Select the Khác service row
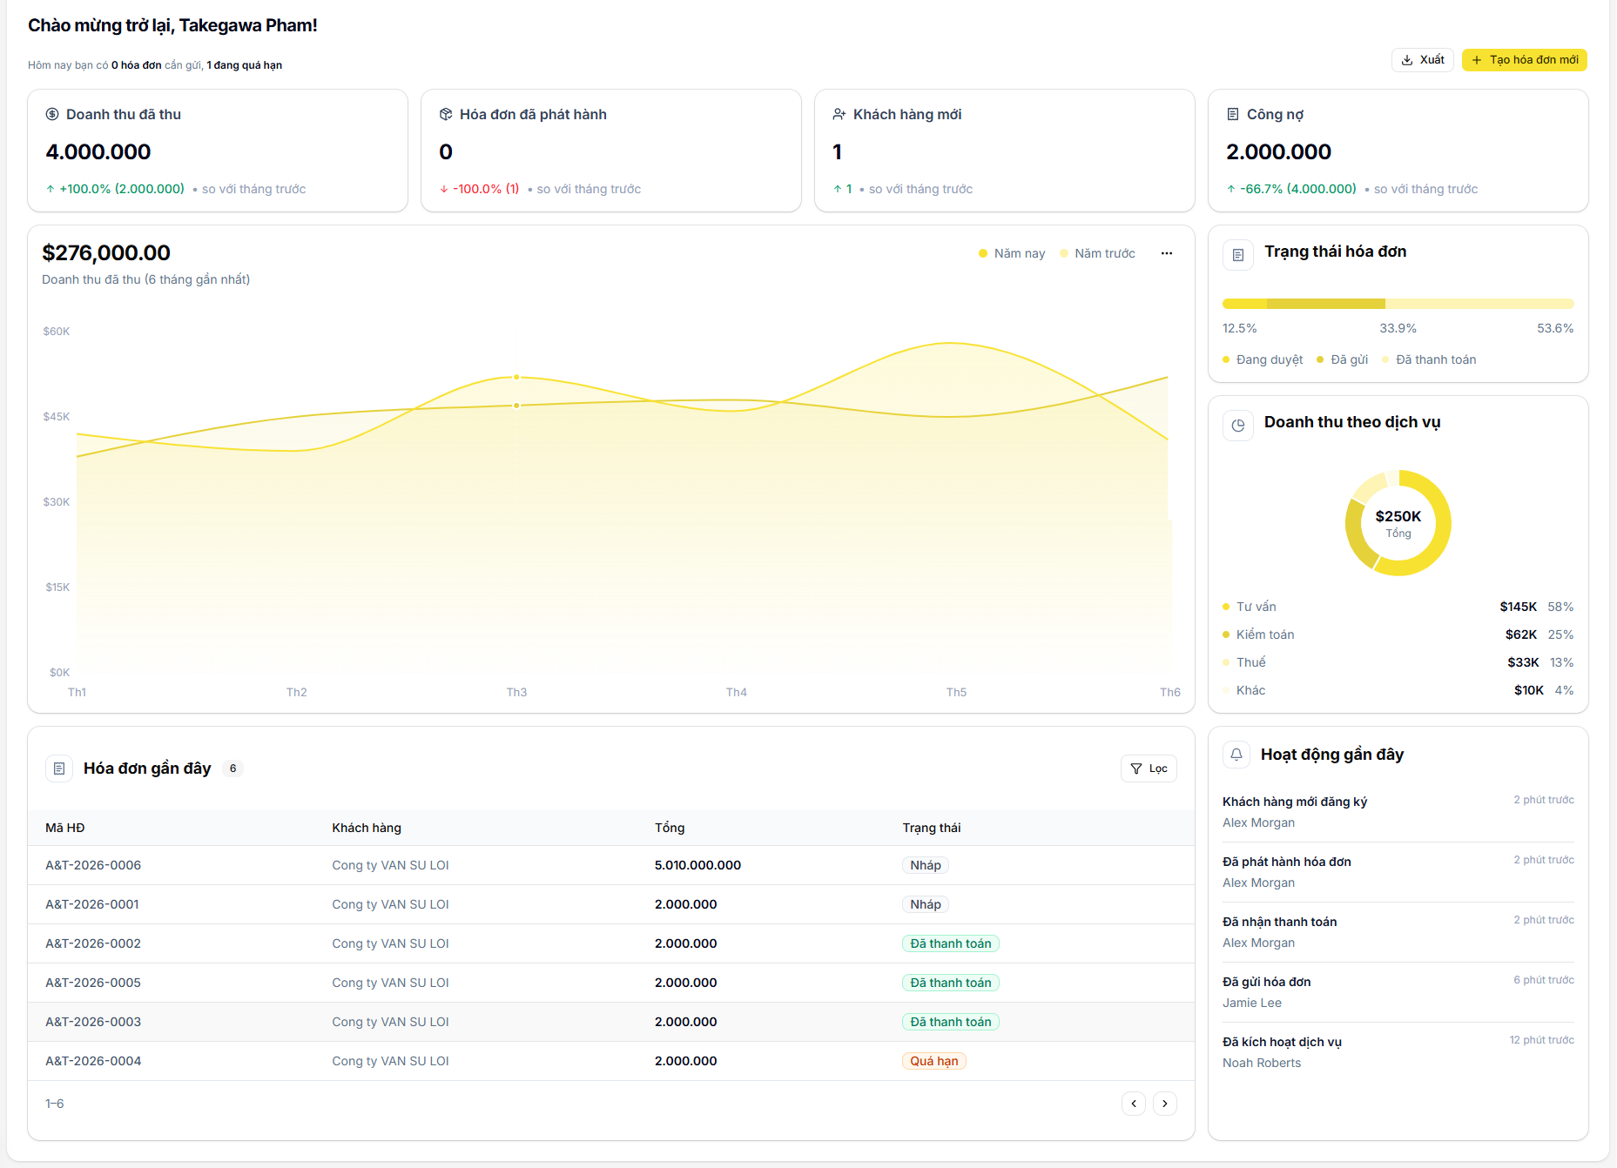1617x1168 pixels. tap(1398, 690)
